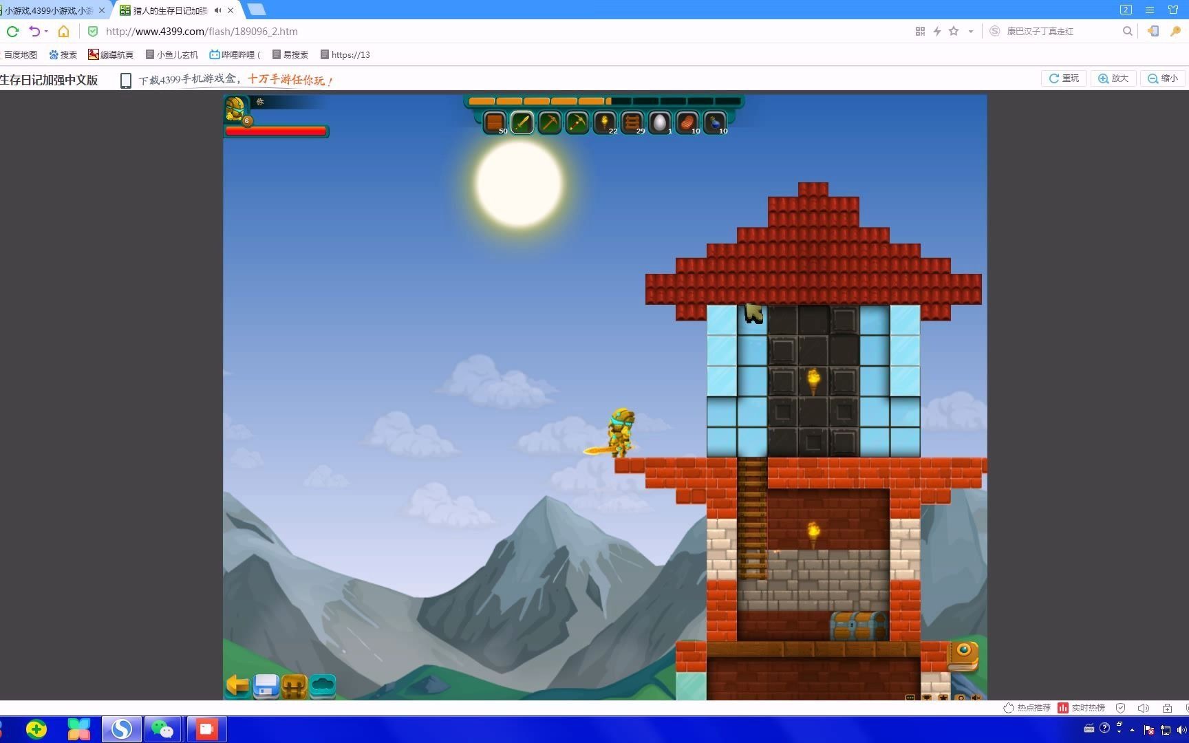Open the 小鱼儿玄机 bookmark
1189x743 pixels.
[171, 55]
